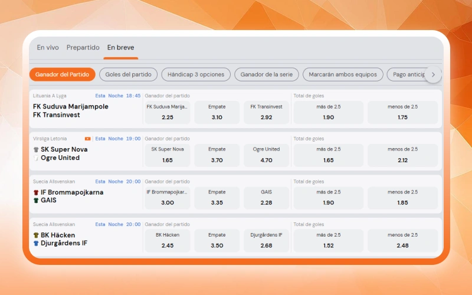Click Lituania A Lyga league label
472x295 pixels.
(x=50, y=96)
